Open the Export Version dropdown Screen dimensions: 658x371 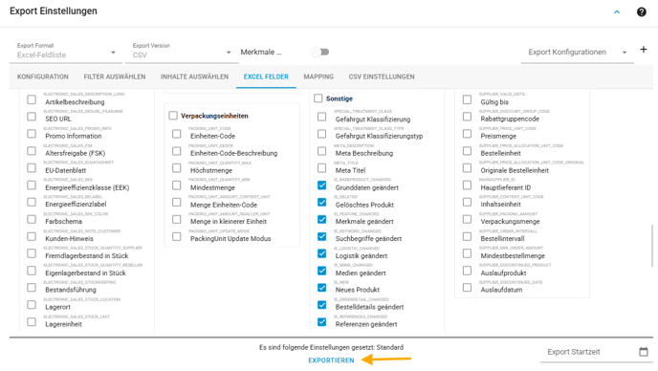(182, 52)
